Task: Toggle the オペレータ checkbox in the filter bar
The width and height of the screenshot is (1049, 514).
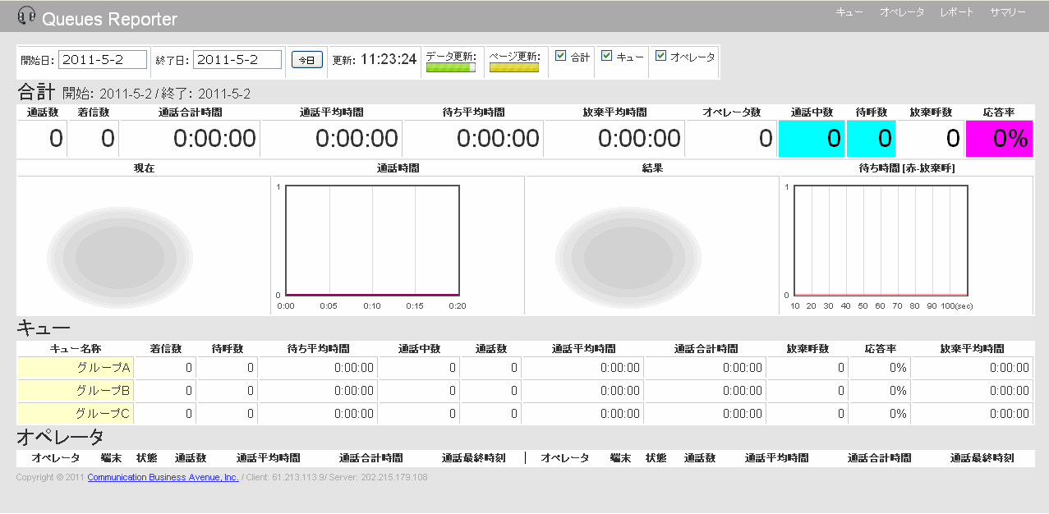Action: pyautogui.click(x=660, y=56)
